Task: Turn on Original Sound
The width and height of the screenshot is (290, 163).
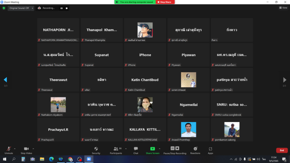Action: [19, 8]
